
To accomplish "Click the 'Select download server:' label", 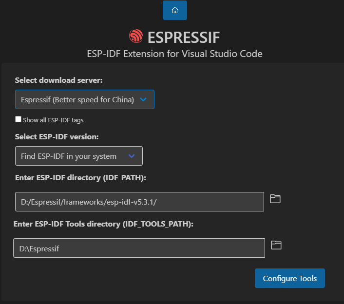I will tap(59, 80).
